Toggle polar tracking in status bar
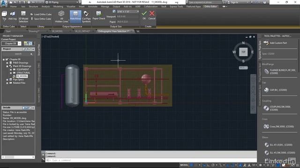This screenshot has height=168, width=300. 213,165
